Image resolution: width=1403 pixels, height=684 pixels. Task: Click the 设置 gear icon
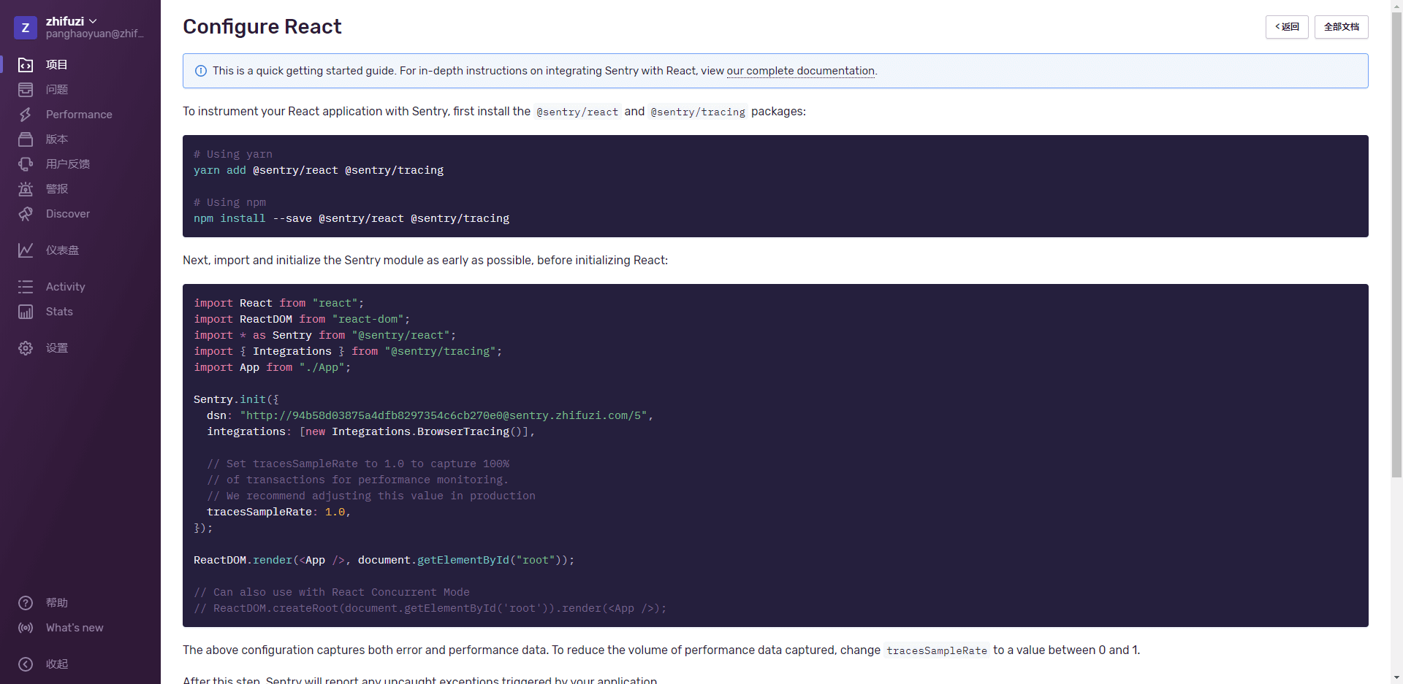point(26,348)
